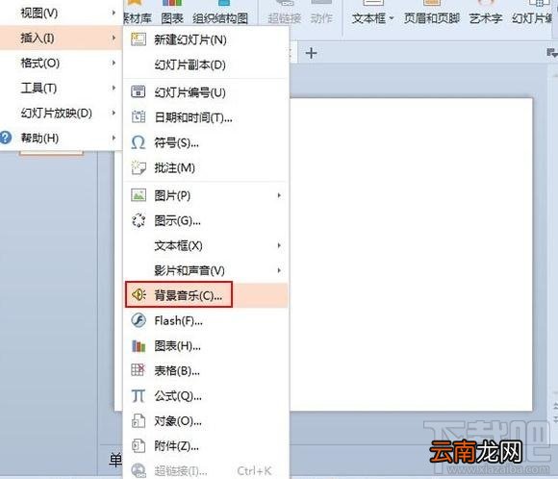Select 附件(Z)... menu entry
The width and height of the screenshot is (558, 479).
[206, 446]
